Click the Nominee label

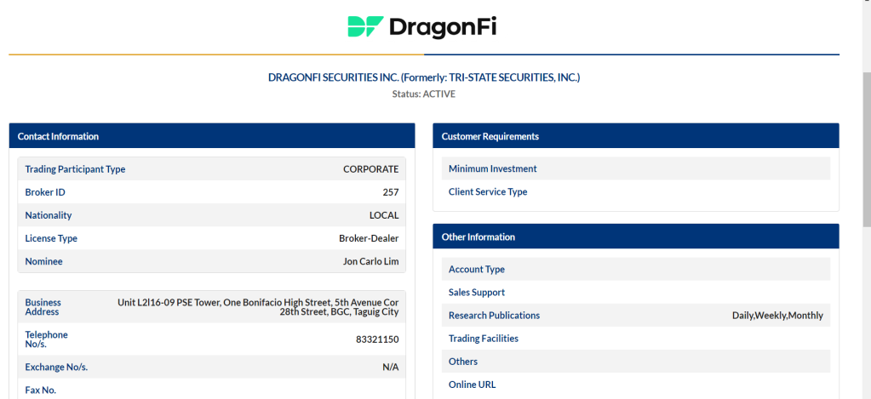pos(44,261)
